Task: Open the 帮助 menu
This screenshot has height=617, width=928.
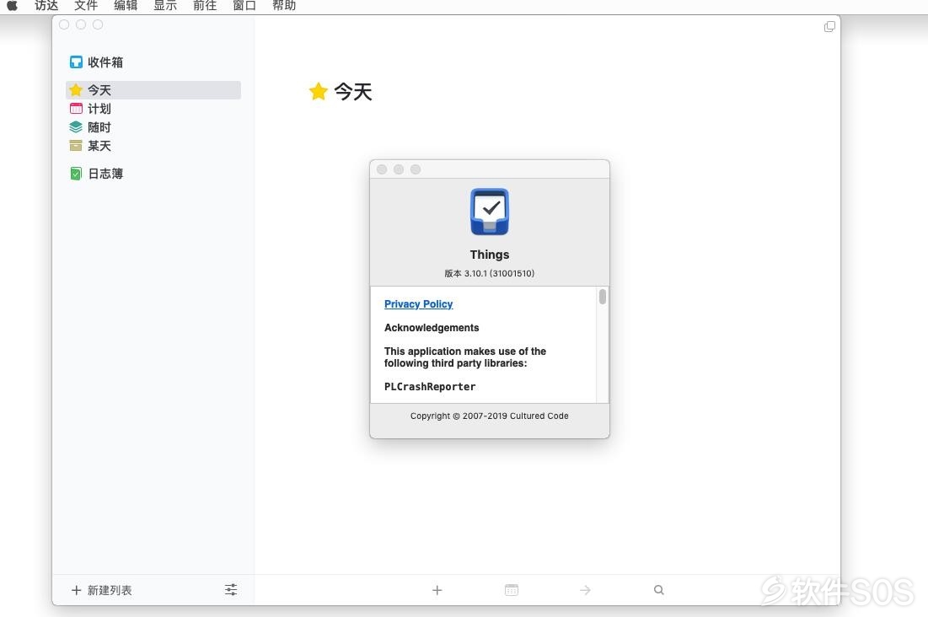Action: click(x=284, y=6)
